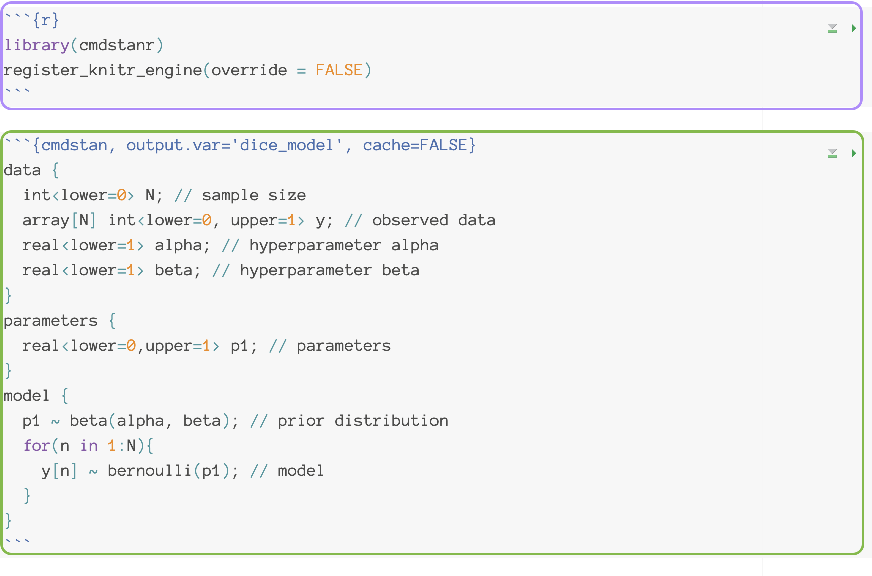The image size is (872, 576).
Task: Run all chunks above the cmdstan chunk
Action: (832, 153)
